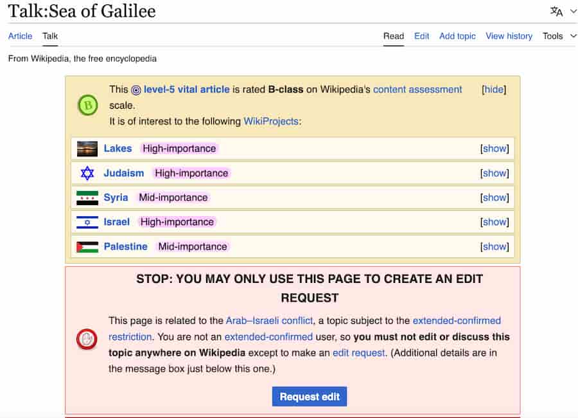
Task: Show details for Israel WikiProject
Action: [x=495, y=222]
